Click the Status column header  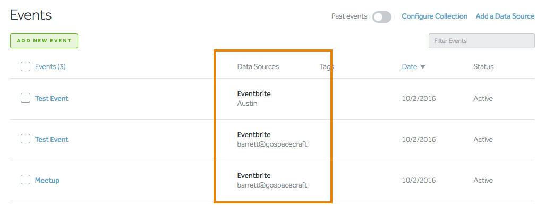coord(483,67)
